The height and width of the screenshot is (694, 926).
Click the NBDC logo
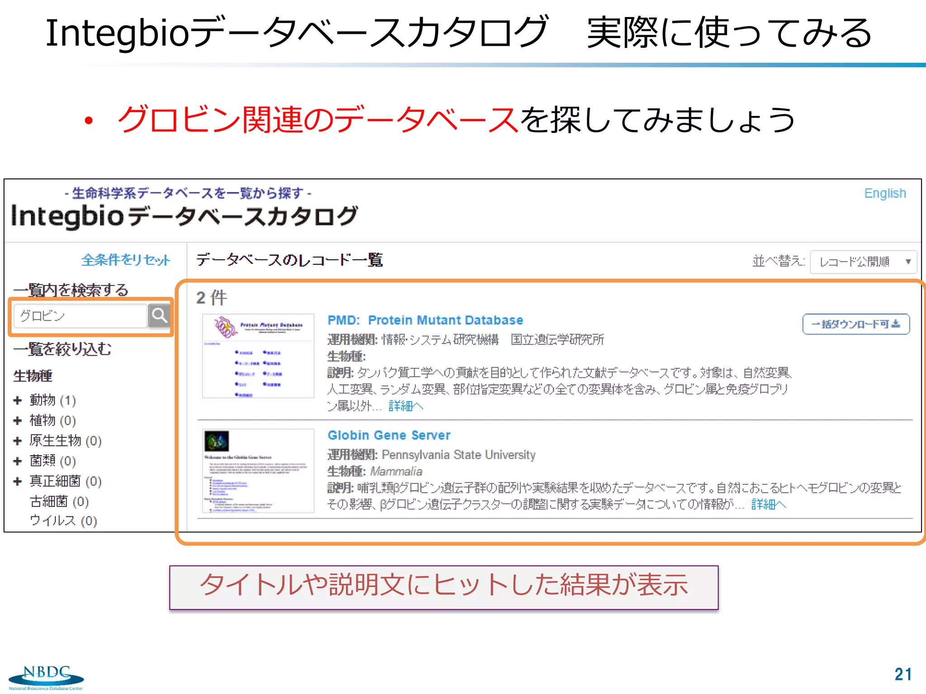tap(46, 677)
